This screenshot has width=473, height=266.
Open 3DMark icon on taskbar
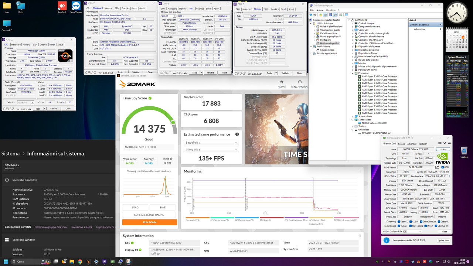(88, 262)
